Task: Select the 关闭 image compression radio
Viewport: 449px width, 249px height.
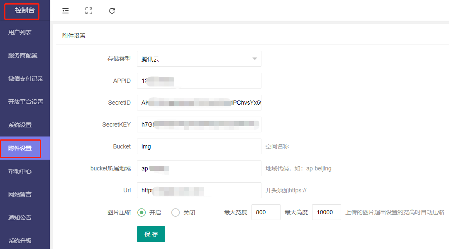Action: [x=176, y=213]
